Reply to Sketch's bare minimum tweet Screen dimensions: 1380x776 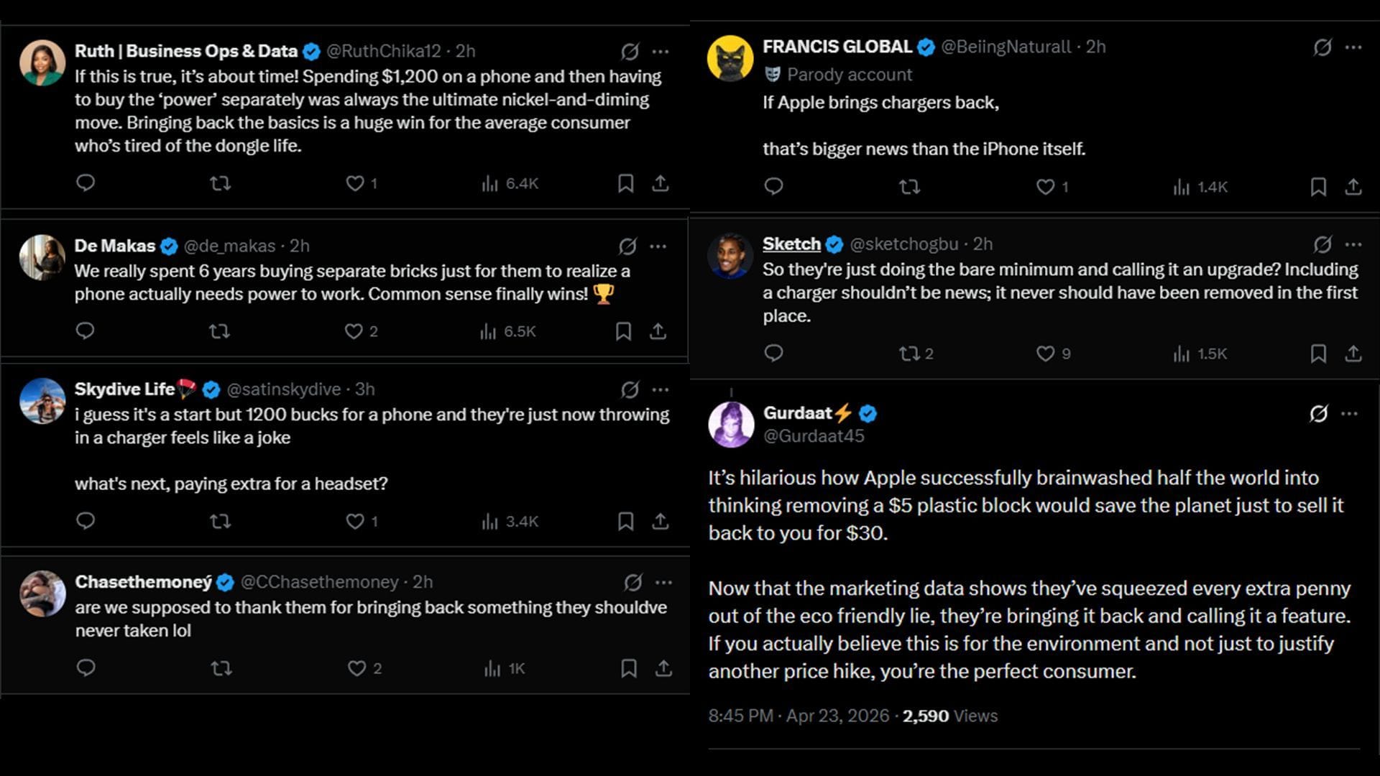click(x=773, y=354)
